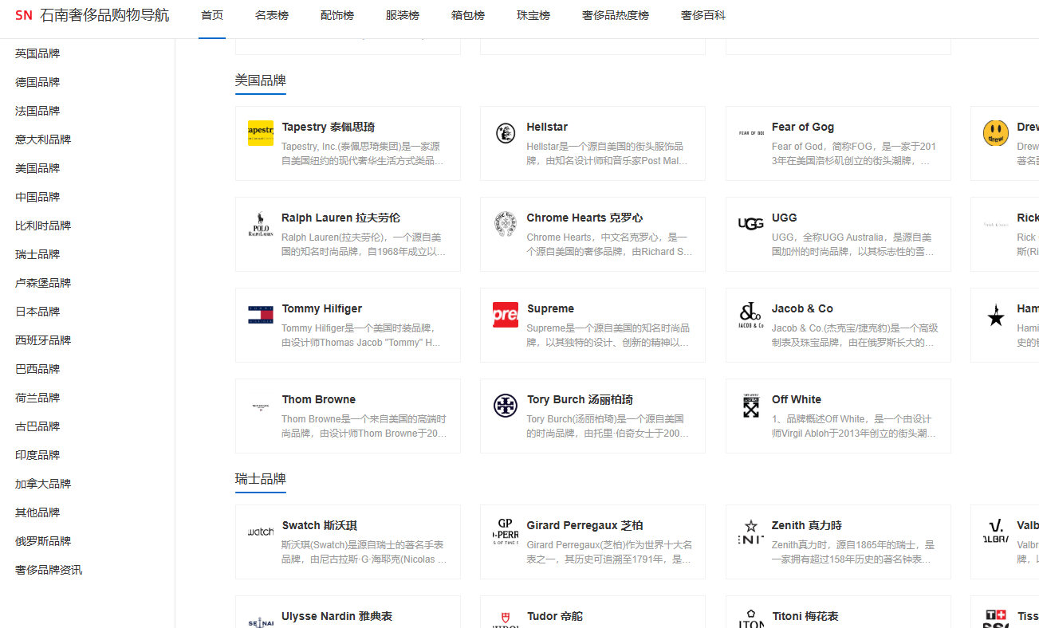This screenshot has width=1039, height=628.
Task: Open the Swatch 斯沃琪 brand title
Action: tap(319, 525)
